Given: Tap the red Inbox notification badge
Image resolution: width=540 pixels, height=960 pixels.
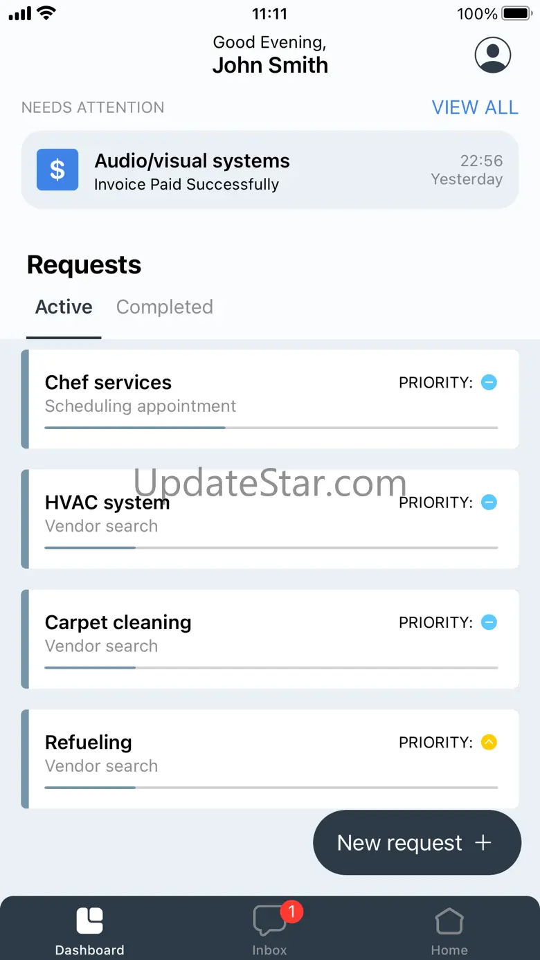Looking at the screenshot, I should point(291,912).
